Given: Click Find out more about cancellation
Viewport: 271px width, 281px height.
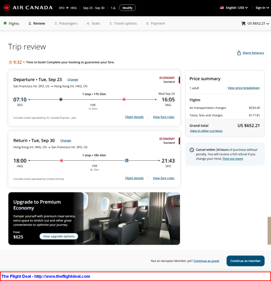Looking at the screenshot, I should click(x=233, y=159).
